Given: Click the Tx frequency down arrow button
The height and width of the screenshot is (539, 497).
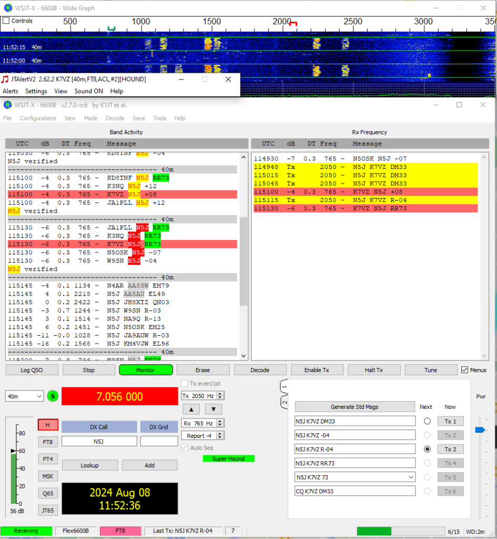Looking at the screenshot, I should (x=214, y=409).
